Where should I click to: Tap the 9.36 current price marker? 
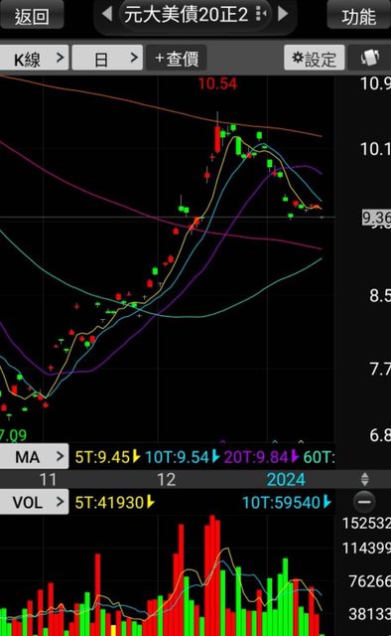[x=376, y=218]
